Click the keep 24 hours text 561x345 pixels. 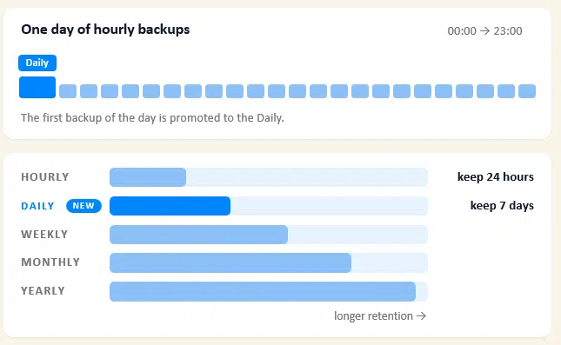(496, 176)
